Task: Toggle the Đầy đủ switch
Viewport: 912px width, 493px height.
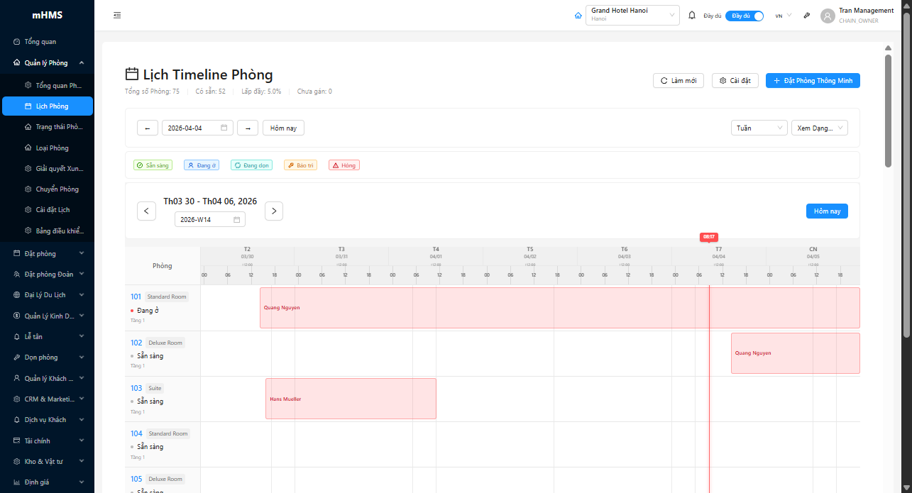Action: click(744, 16)
